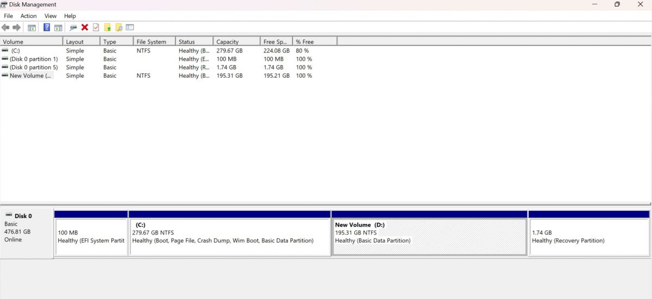Select the New Volume (D:) partition block
652x299 pixels.
point(429,237)
